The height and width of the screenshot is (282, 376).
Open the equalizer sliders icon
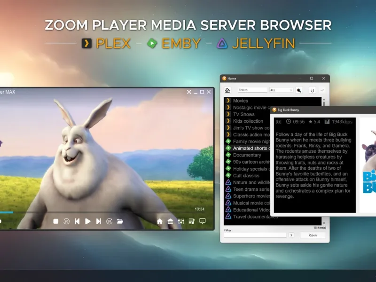pos(181,221)
